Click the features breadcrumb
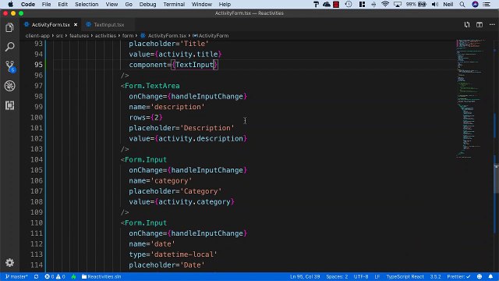Image resolution: width=499 pixels, height=281 pixels. click(x=79, y=36)
